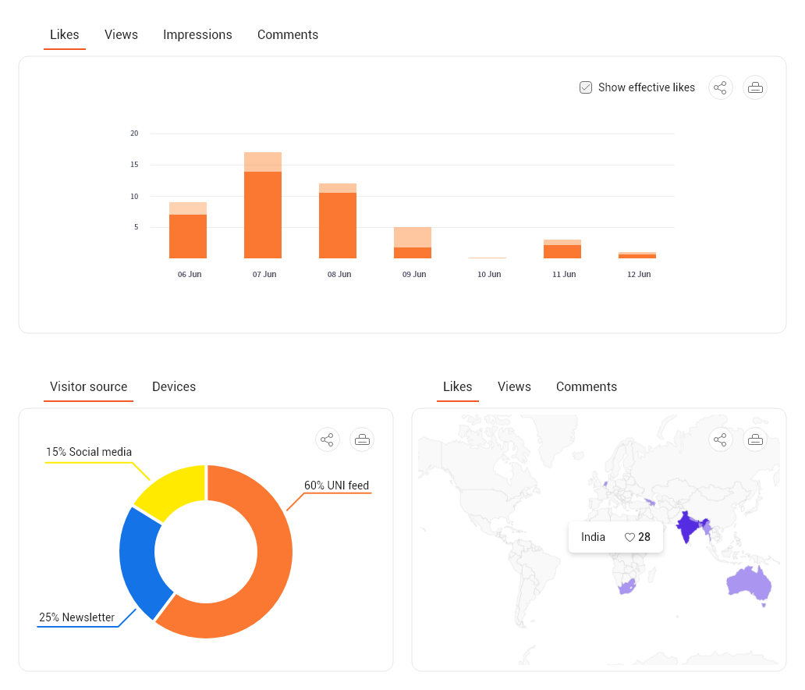Click the India tooltip on the map
This screenshot has height=690, width=805.
point(615,537)
